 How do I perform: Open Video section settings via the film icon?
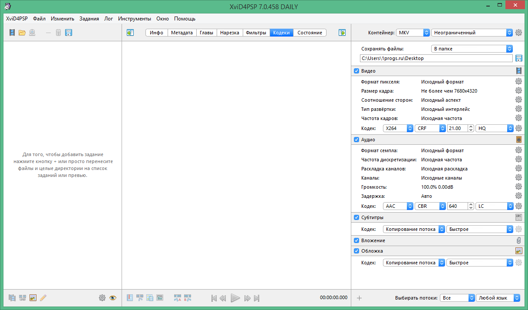518,70
